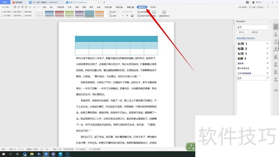Screen dimensions: 279x157
Task: Click the Undo arrow icon
Action: pos(30,7)
